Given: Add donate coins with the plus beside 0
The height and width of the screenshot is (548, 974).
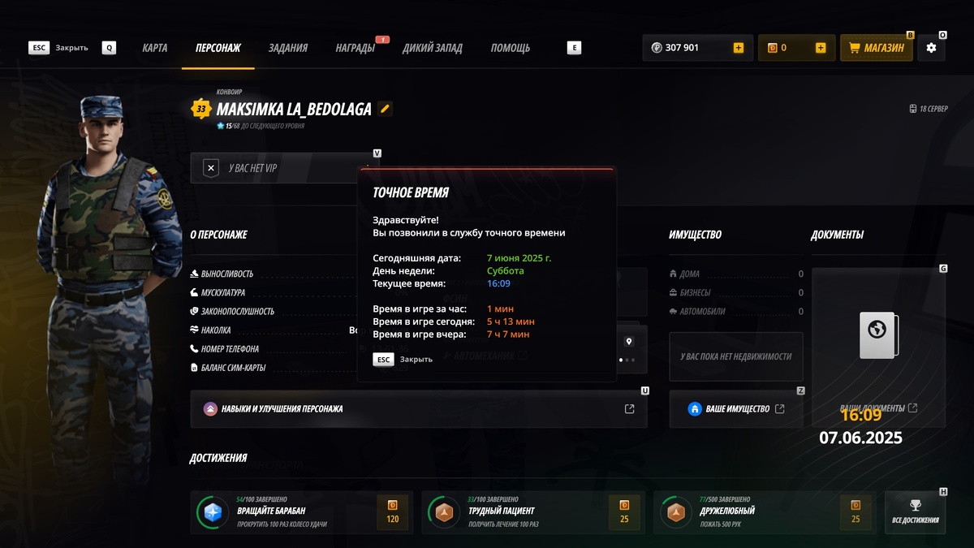Looking at the screenshot, I should coord(821,48).
